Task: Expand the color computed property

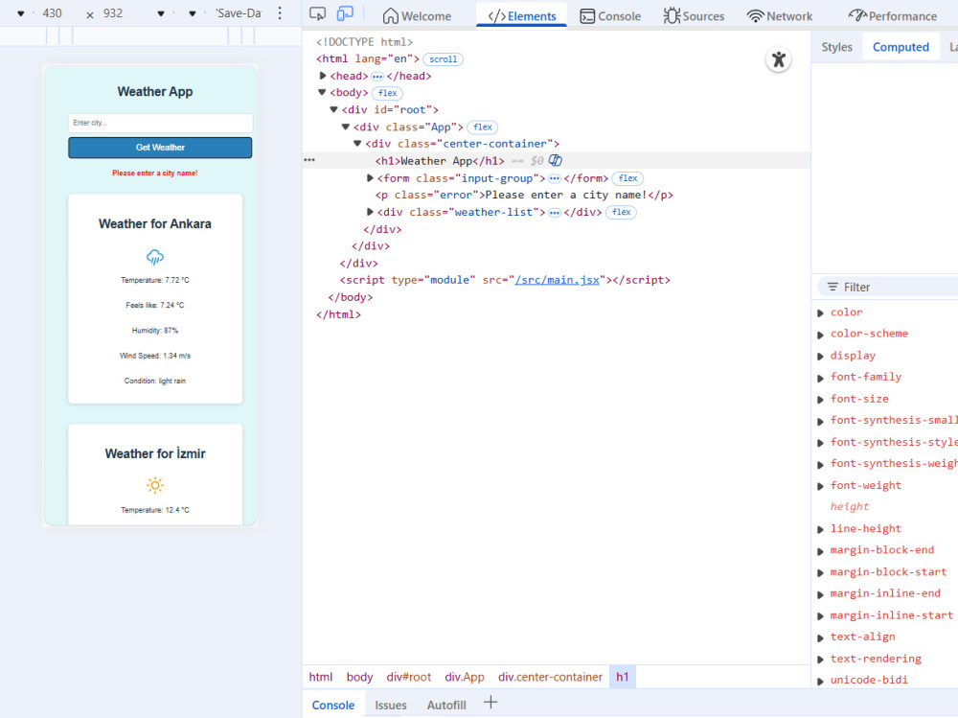Action: [821, 313]
